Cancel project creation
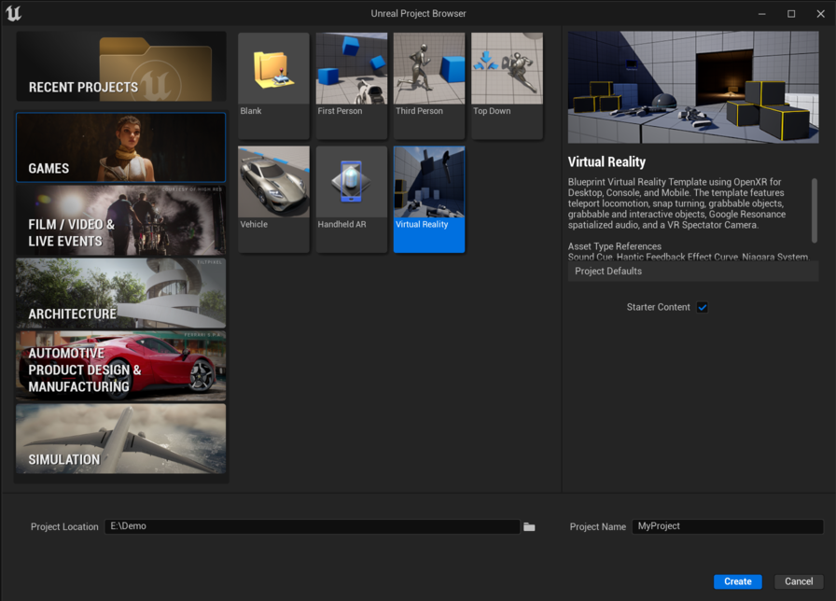 (798, 580)
